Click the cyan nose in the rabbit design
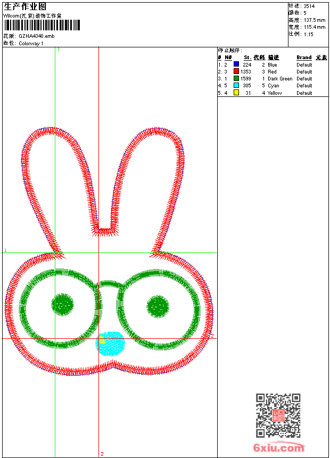Image resolution: width=330 pixels, height=458 pixels. (x=110, y=343)
